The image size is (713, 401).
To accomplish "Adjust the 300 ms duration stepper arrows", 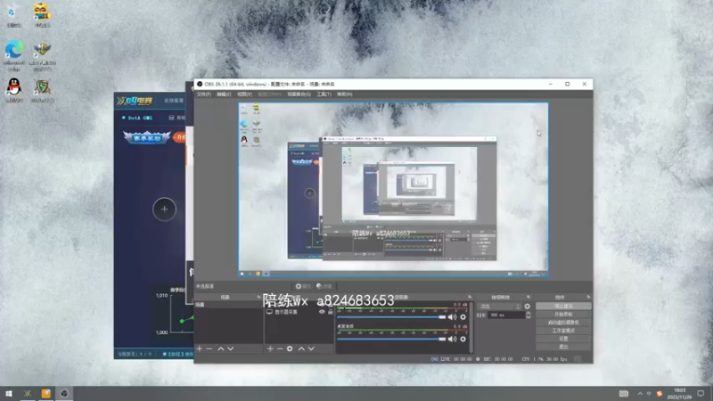I will (x=528, y=315).
